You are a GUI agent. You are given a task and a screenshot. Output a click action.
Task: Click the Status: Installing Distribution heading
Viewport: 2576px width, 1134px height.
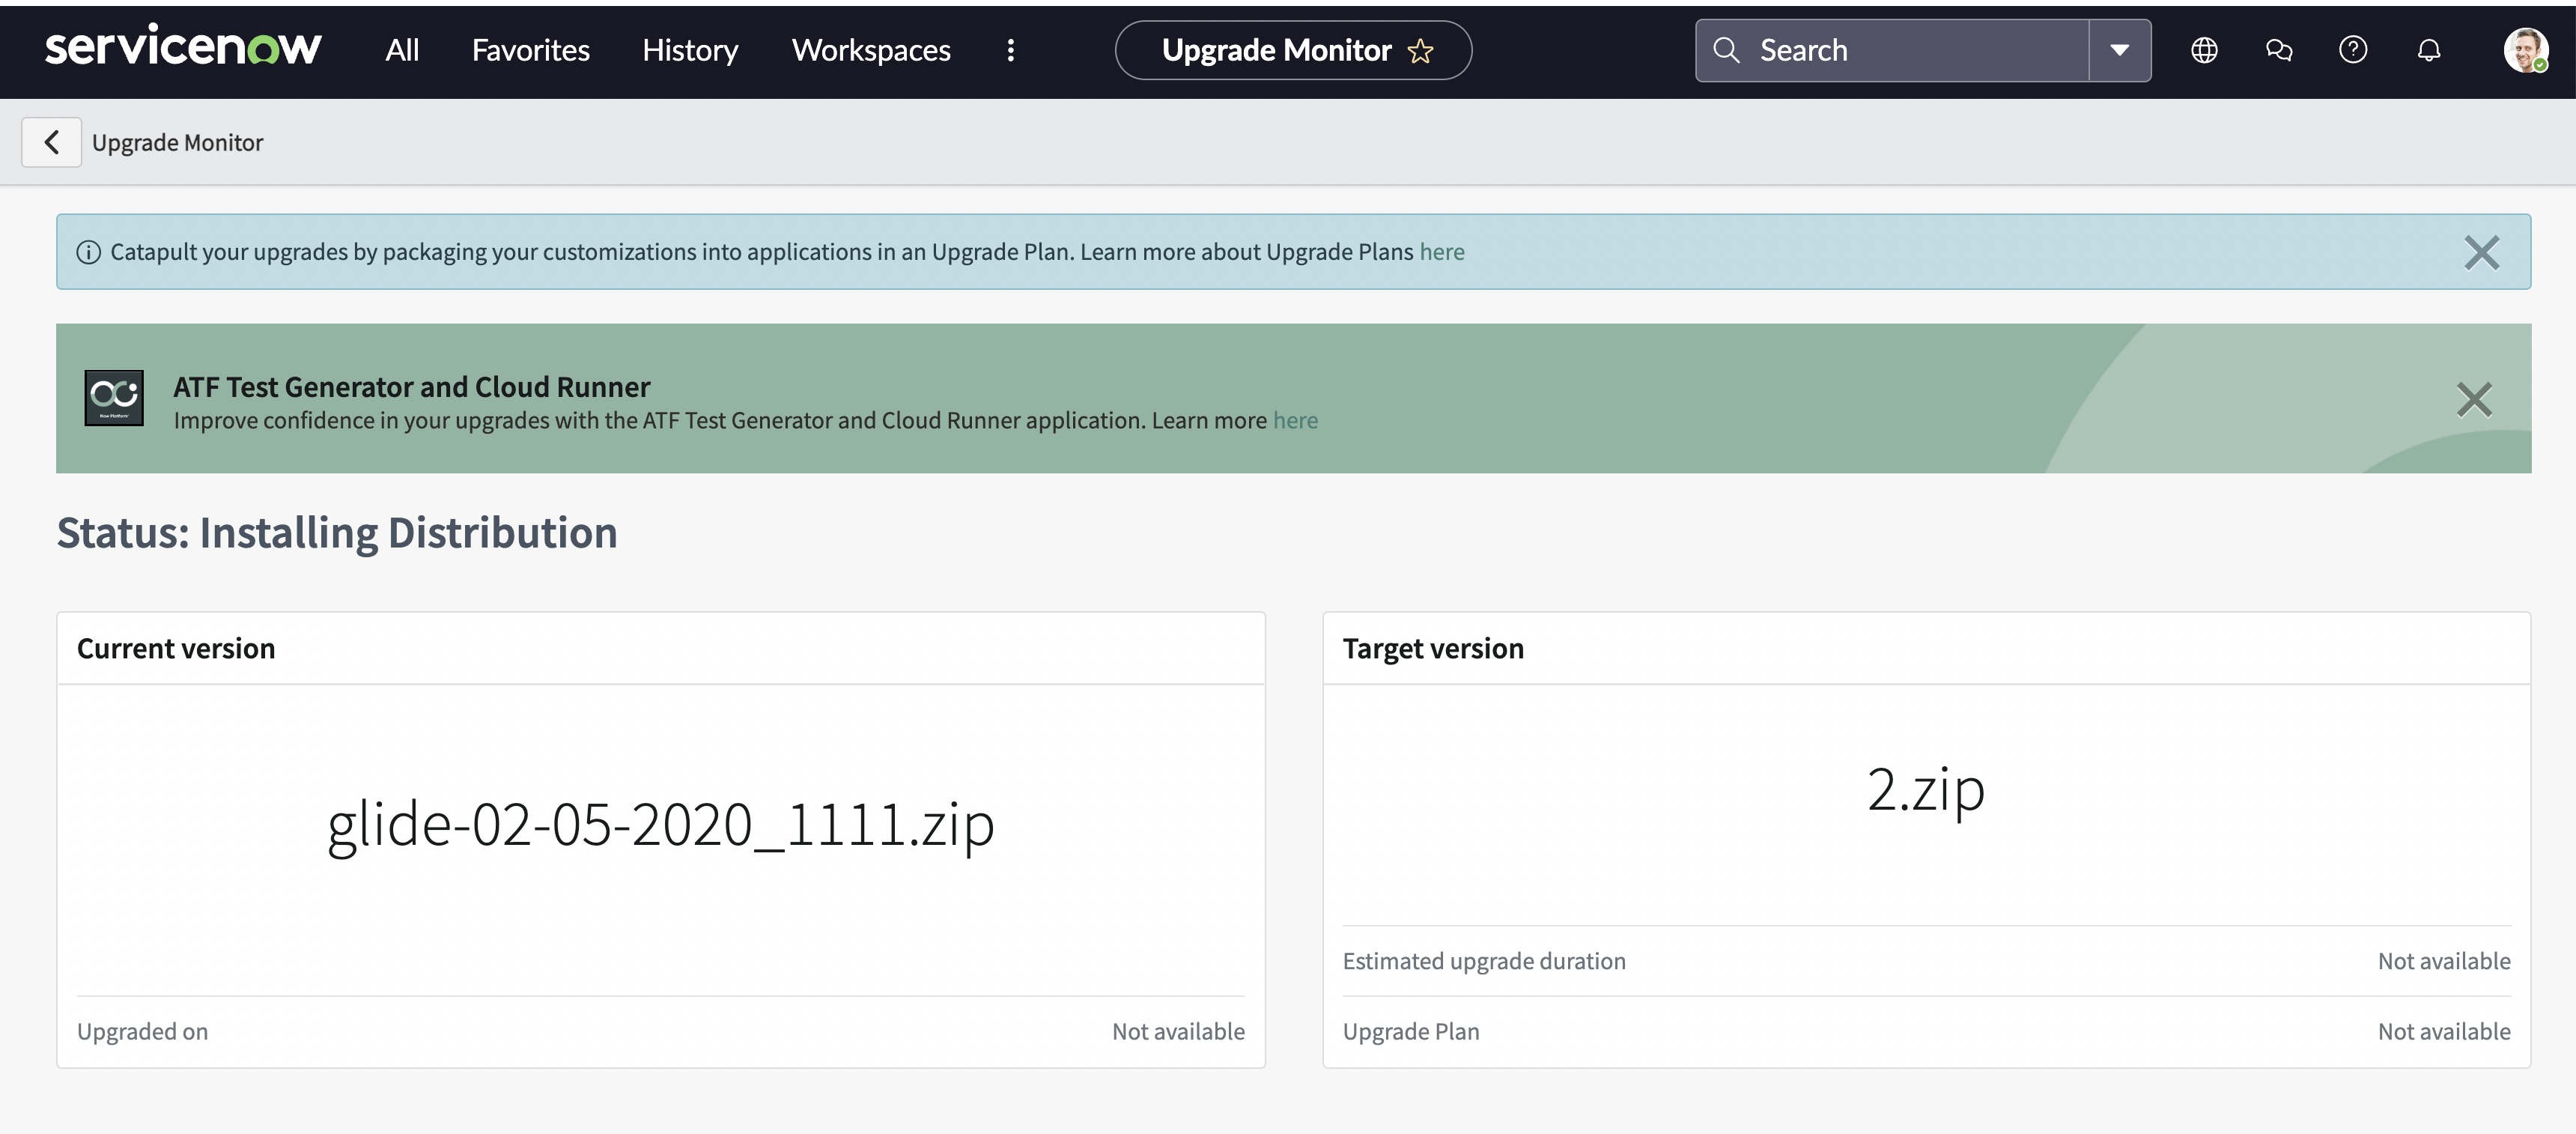[x=337, y=532]
